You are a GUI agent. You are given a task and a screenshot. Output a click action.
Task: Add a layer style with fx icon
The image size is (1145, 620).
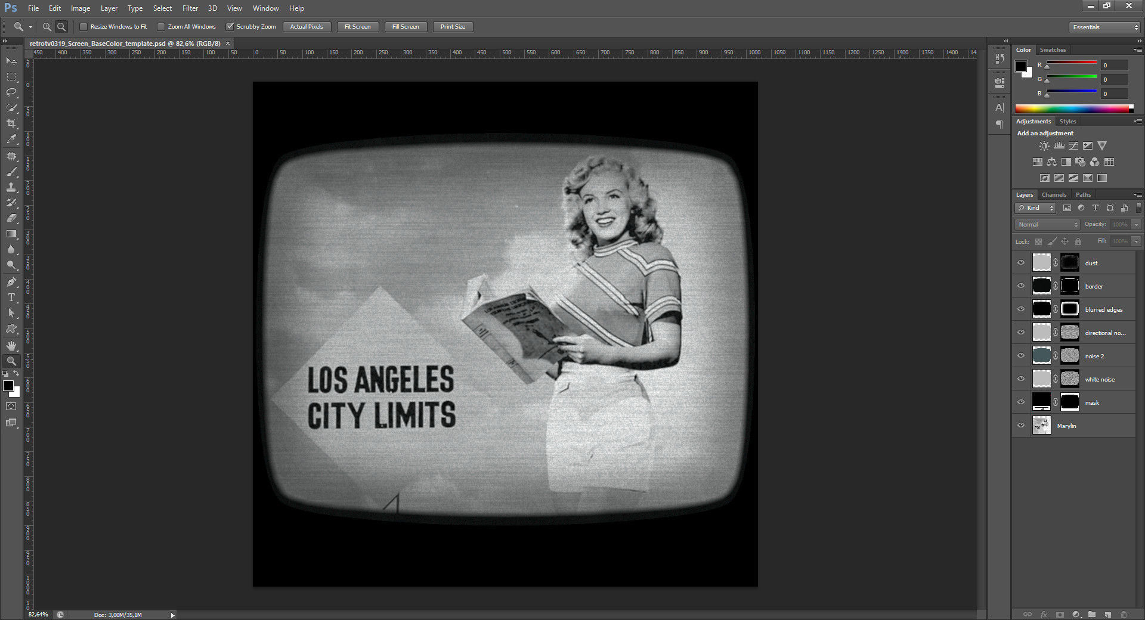tap(1044, 614)
